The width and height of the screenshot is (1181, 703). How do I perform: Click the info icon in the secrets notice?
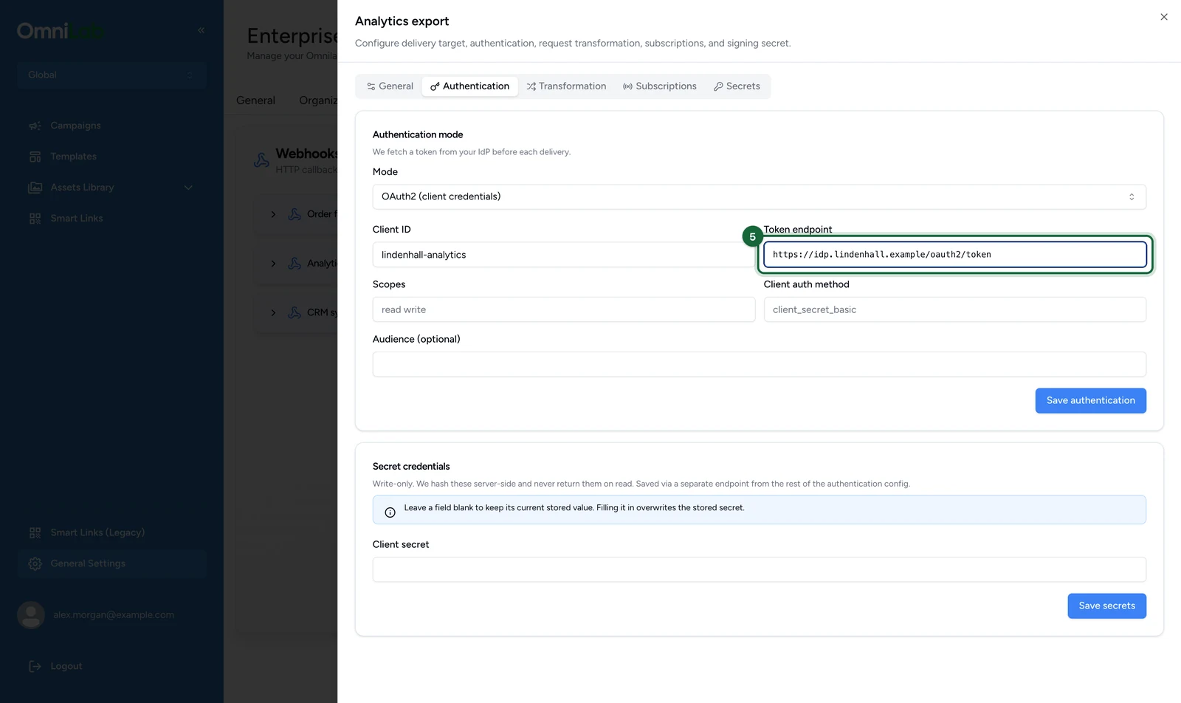tap(390, 512)
